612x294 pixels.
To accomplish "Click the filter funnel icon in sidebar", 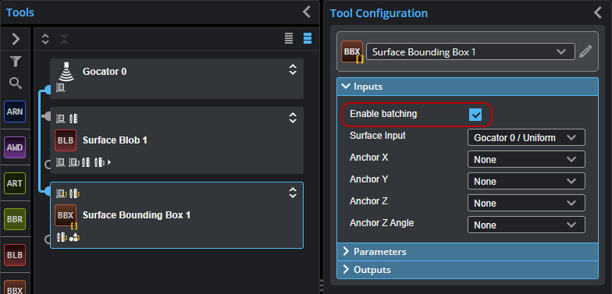I will 16,62.
